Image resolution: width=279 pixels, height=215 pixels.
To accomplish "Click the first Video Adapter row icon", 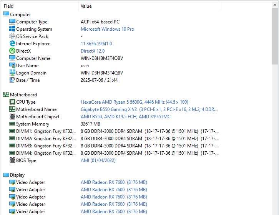I will pos(12,182).
